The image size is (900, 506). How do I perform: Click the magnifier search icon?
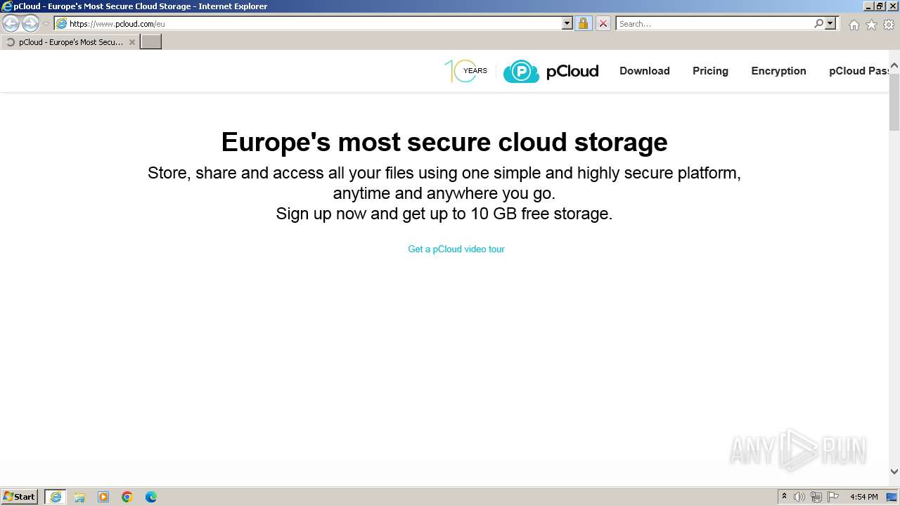818,23
